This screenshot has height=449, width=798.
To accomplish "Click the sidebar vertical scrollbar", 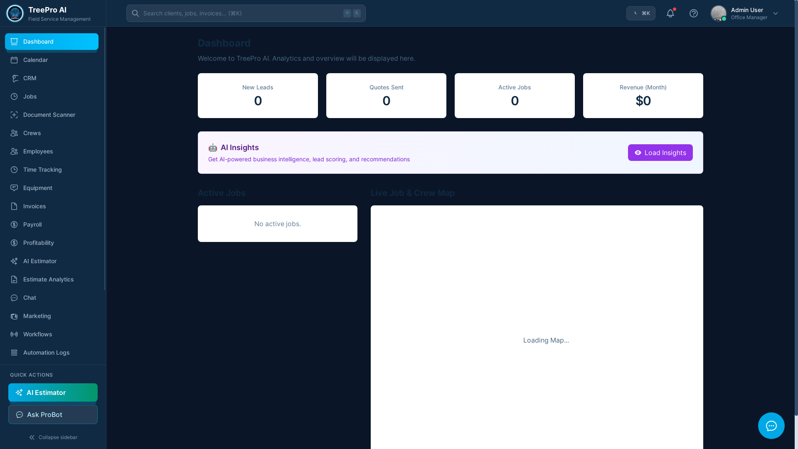I will [105, 158].
